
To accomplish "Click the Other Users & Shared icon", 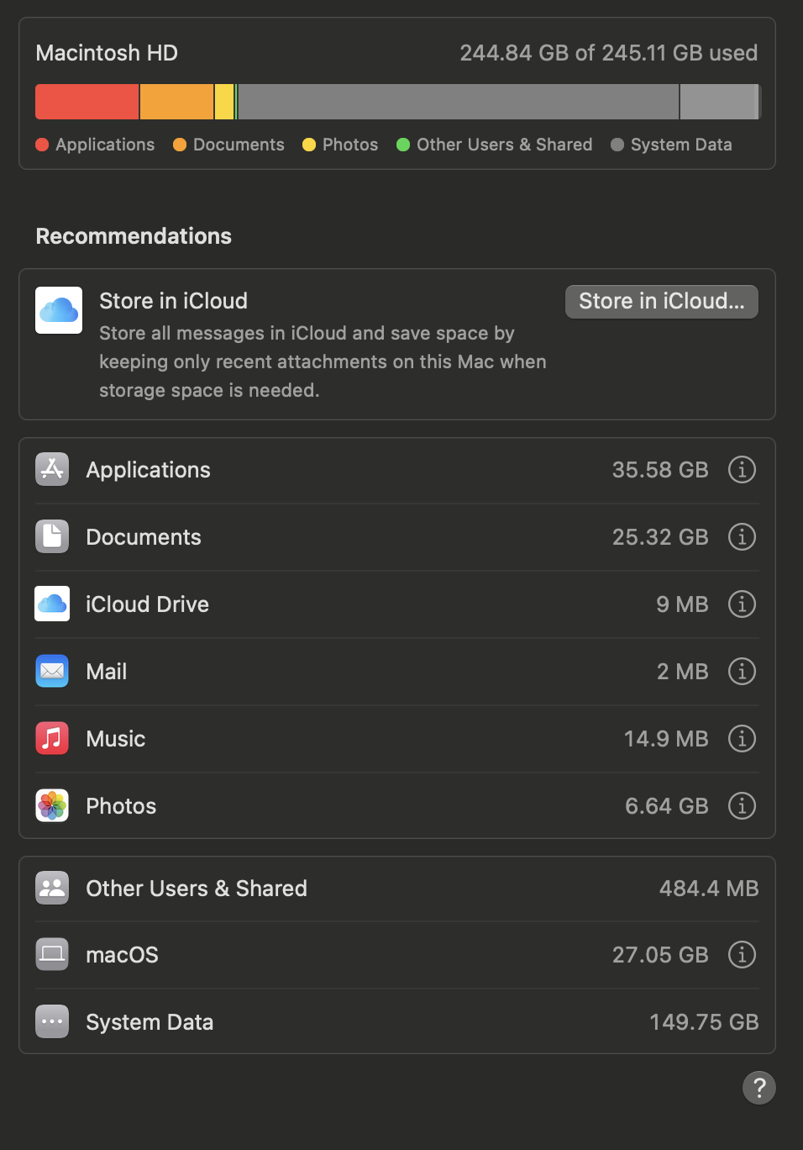I will (51, 888).
